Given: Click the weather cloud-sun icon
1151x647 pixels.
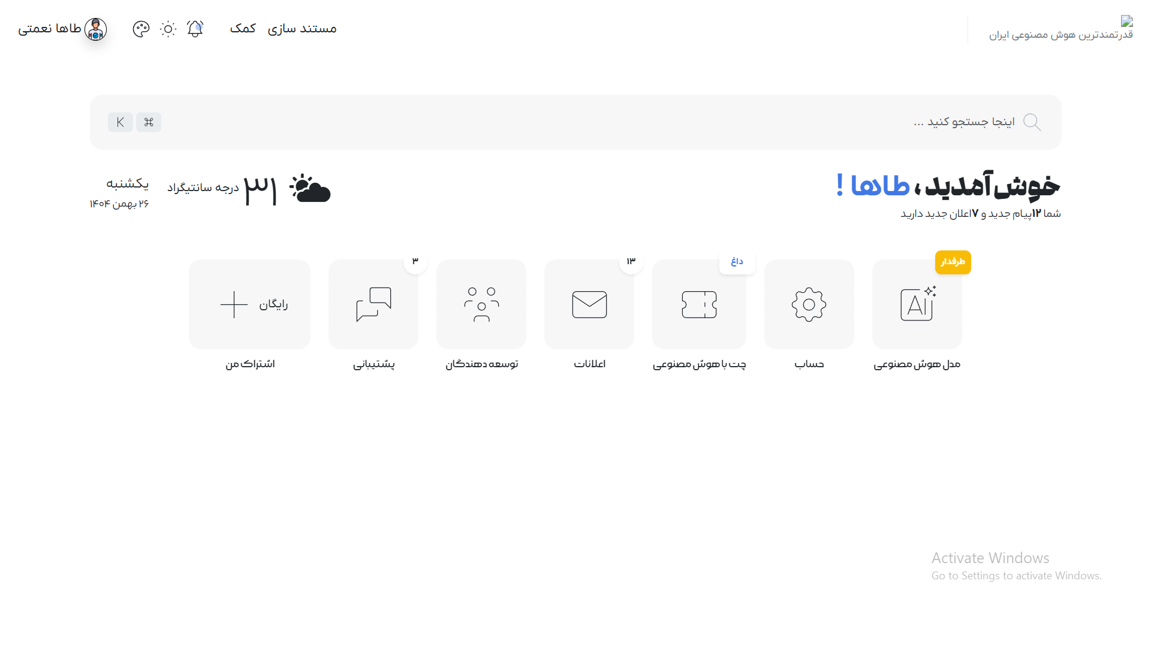Looking at the screenshot, I should point(310,188).
